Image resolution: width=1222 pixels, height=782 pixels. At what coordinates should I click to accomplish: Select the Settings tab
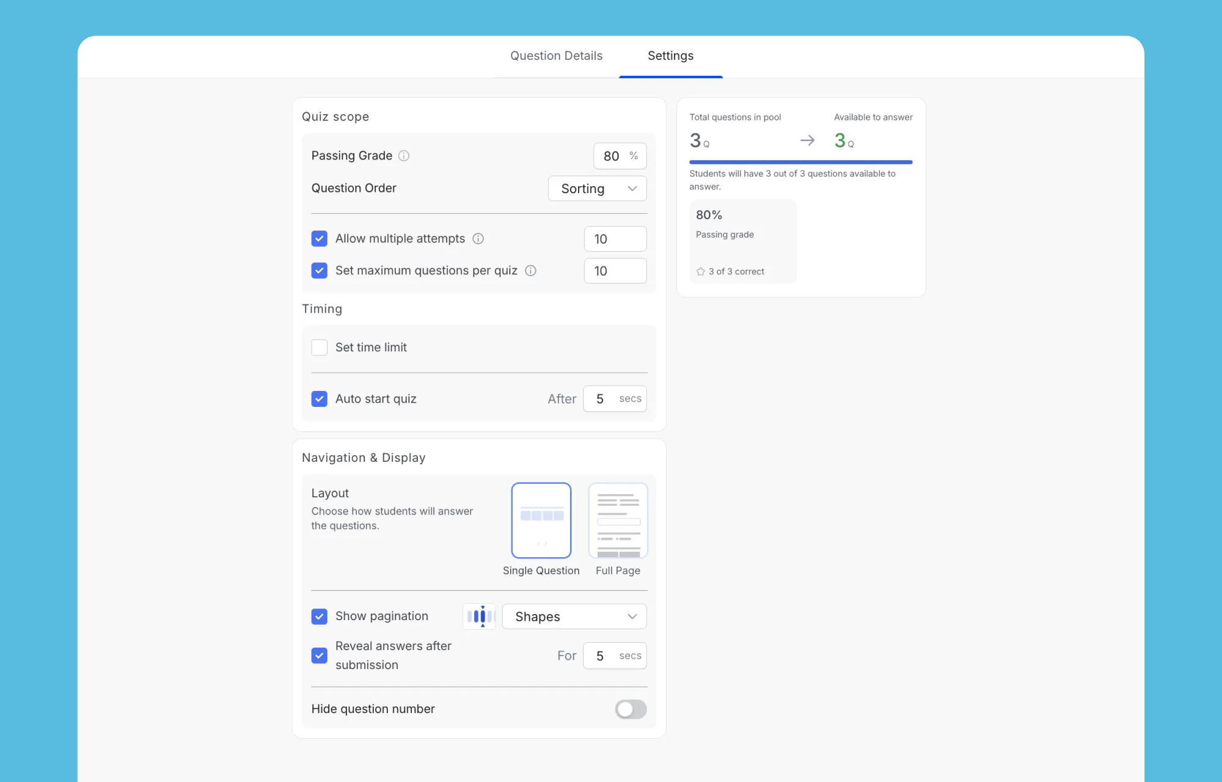670,56
